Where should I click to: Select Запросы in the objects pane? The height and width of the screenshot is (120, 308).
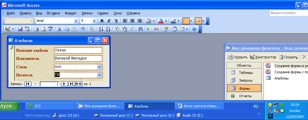[x=244, y=80]
